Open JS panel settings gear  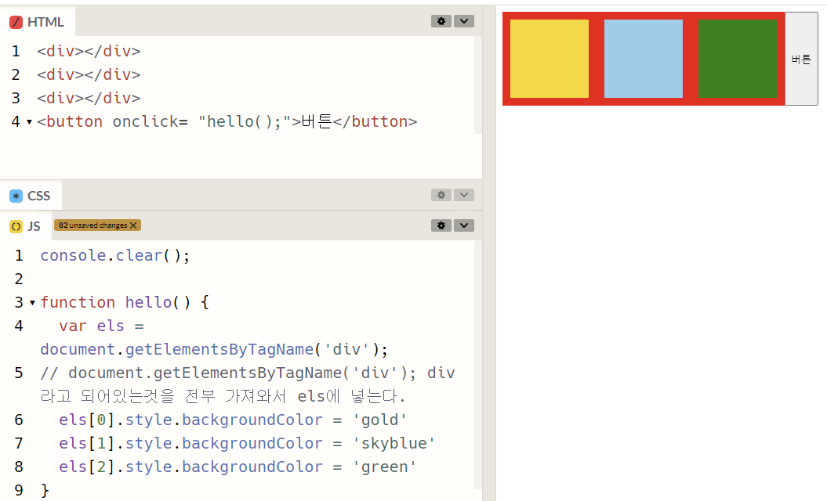tap(441, 225)
